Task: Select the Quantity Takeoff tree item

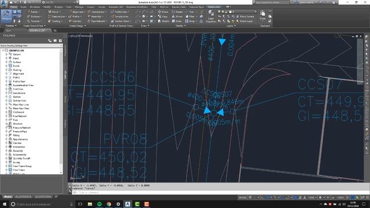Action: tap(21, 158)
